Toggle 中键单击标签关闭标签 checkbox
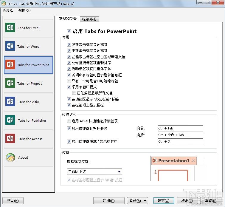Screen dimensions: 225x207 pos(69,51)
